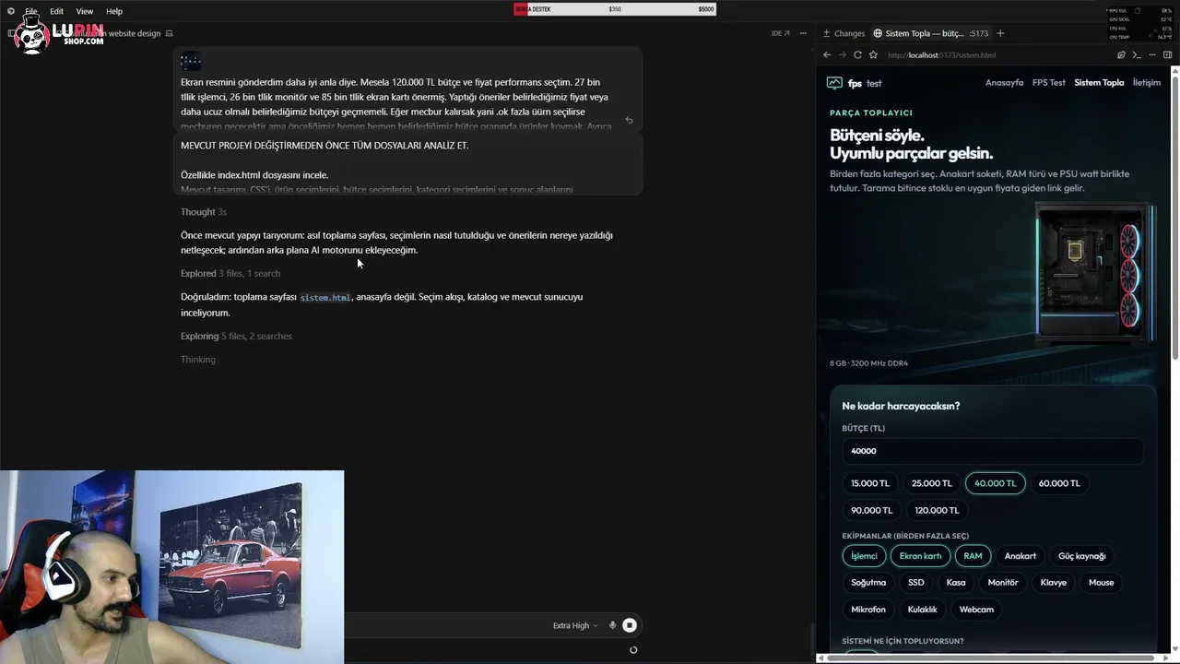Deselect the Ekran kartı component chip
This screenshot has height=664, width=1180.
(x=921, y=556)
